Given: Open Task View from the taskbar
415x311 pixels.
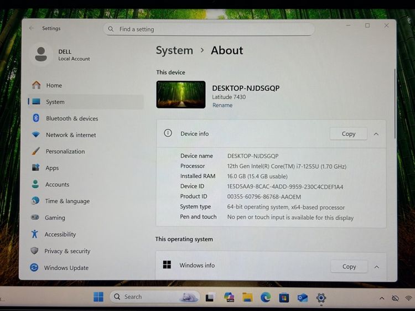Looking at the screenshot, I should [210, 297].
